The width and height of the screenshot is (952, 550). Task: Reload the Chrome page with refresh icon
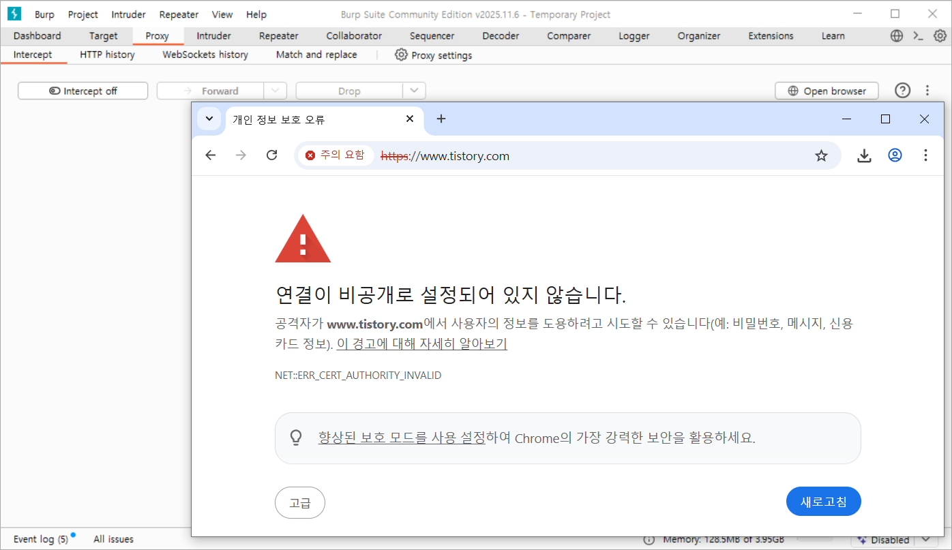tap(271, 155)
